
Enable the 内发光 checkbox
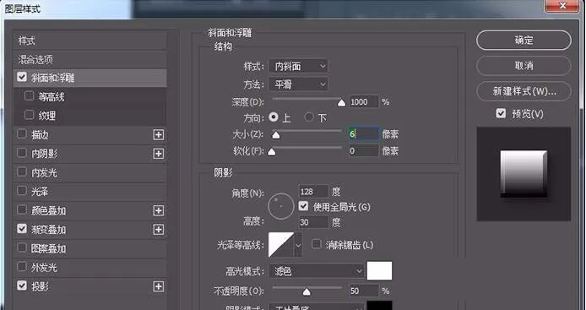point(22,171)
